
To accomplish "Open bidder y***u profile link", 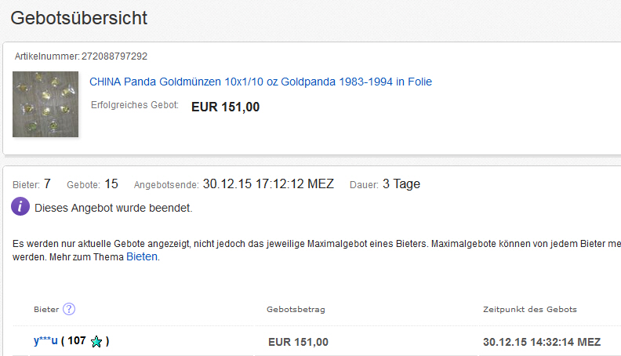I will pos(45,341).
